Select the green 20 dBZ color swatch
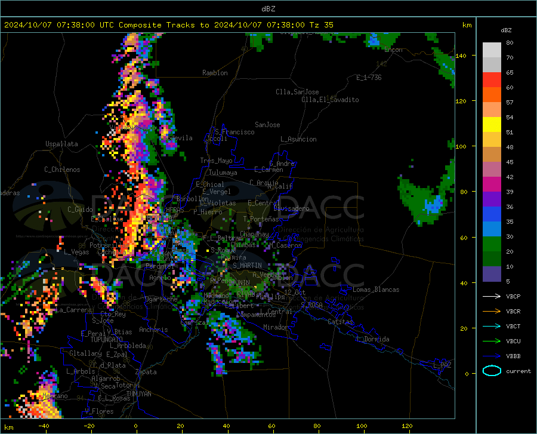Image resolution: width=537 pixels, height=434 pixels. coord(492,244)
